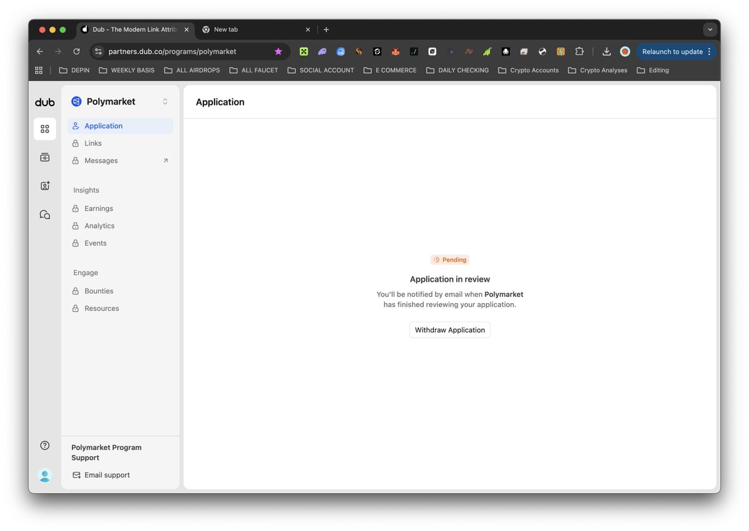This screenshot has height=531, width=749.
Task: Click the purple ghost Phantom extension icon
Action: pos(322,52)
